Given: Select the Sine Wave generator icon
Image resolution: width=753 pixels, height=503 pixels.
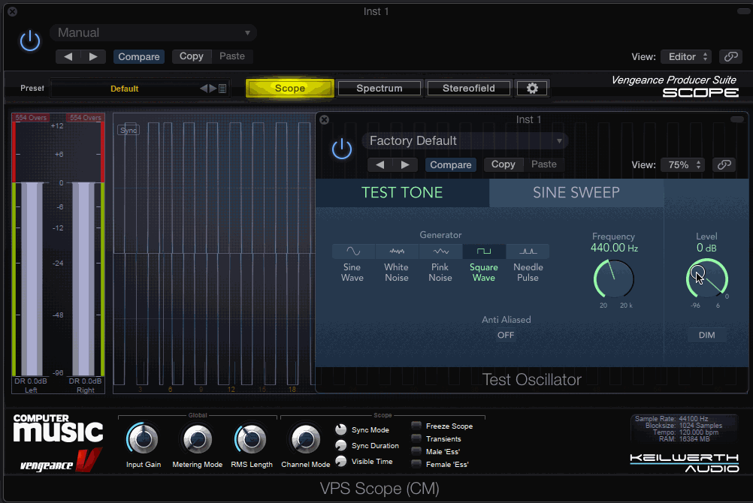Looking at the screenshot, I should (353, 251).
